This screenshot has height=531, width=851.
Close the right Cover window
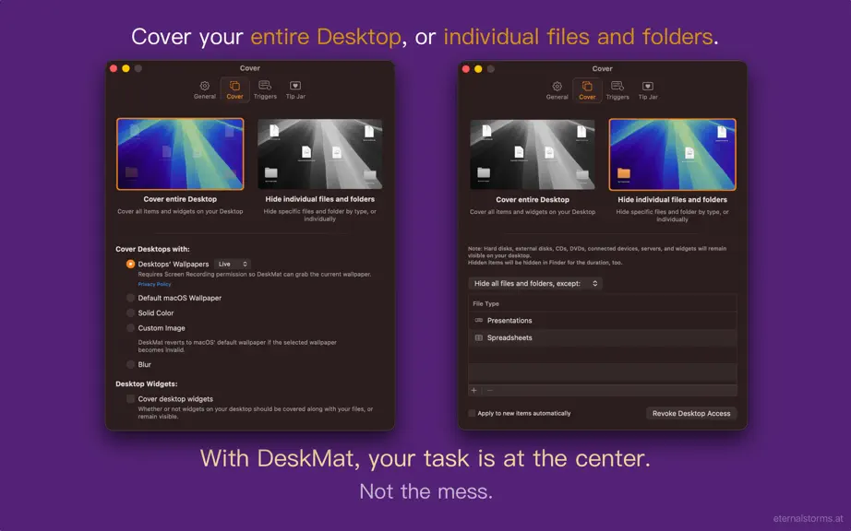point(466,69)
